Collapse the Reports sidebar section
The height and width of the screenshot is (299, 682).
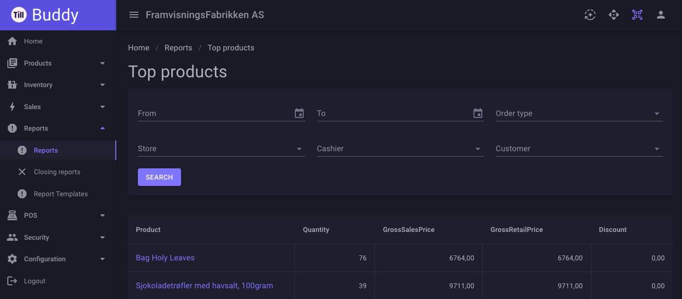tap(58, 128)
